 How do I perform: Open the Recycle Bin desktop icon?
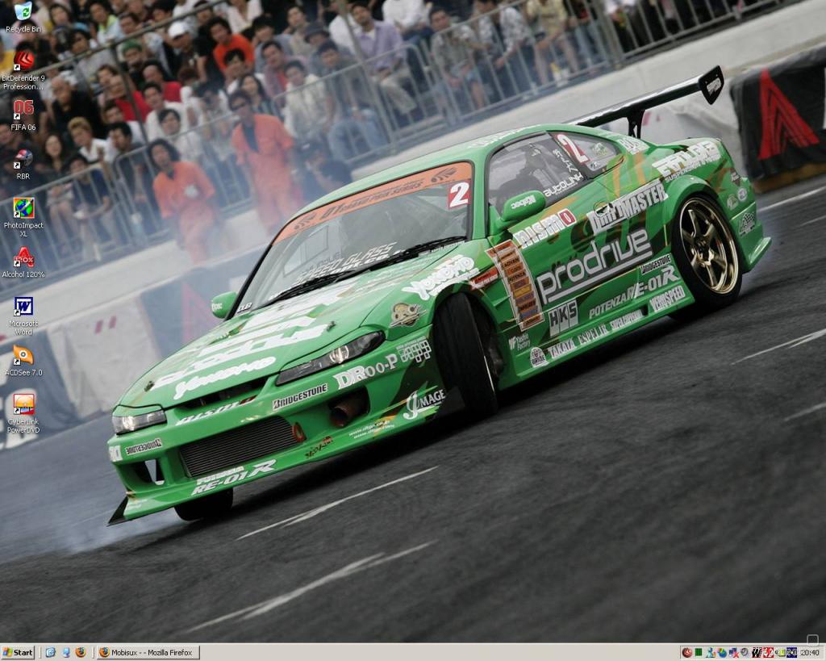[x=23, y=16]
